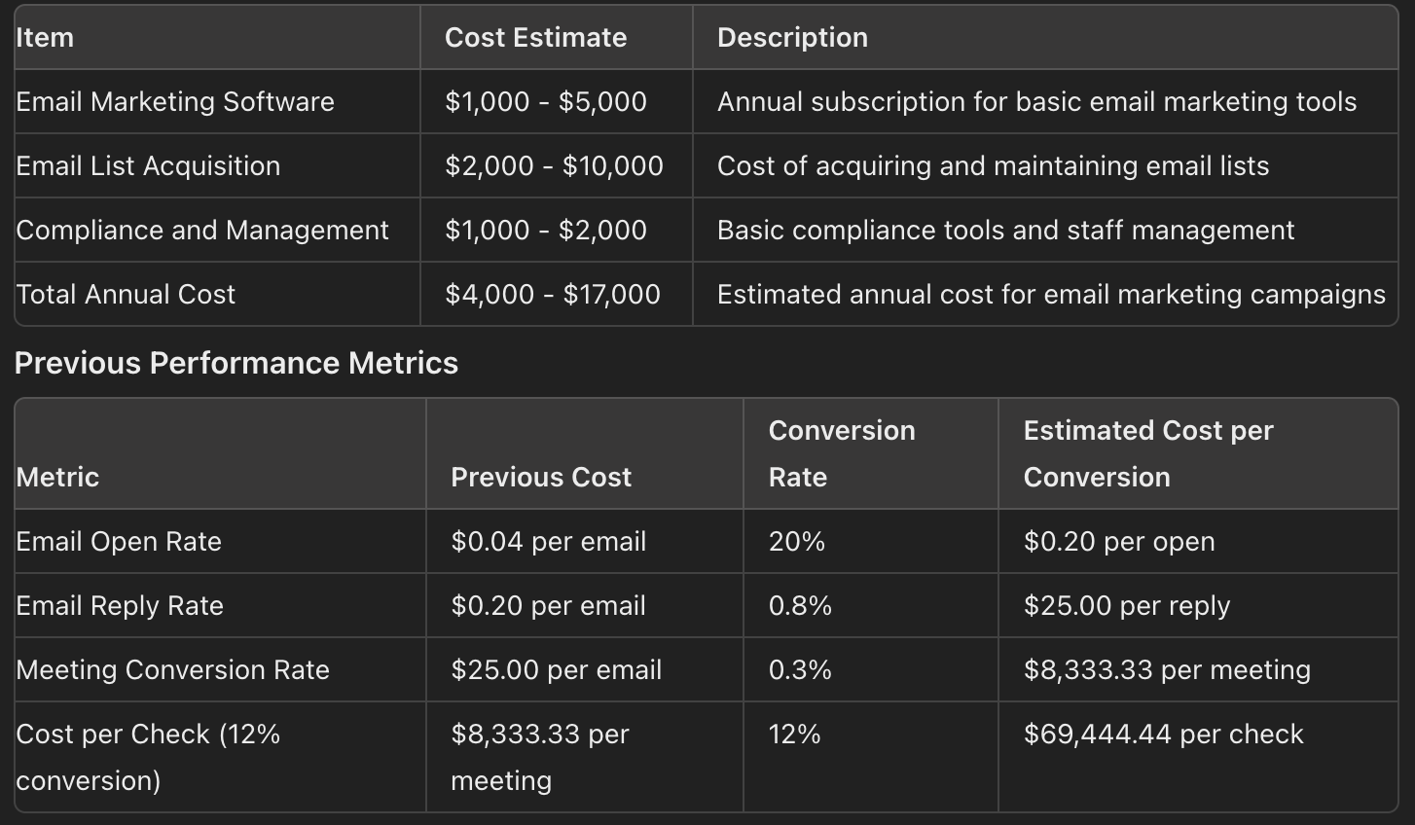This screenshot has height=825, width=1415.
Task: Click the Compliance and Management row label
Action: (x=202, y=231)
